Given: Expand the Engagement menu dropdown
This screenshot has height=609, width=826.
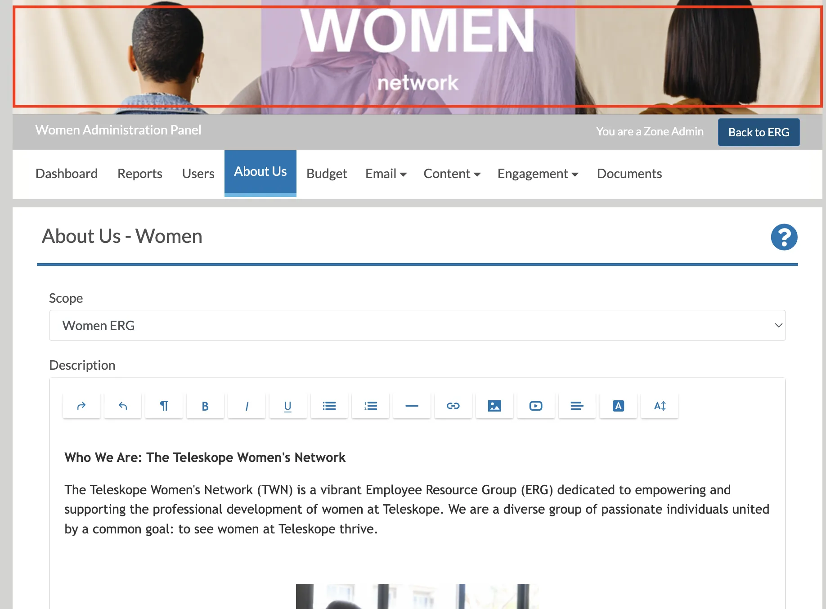Looking at the screenshot, I should coord(538,174).
